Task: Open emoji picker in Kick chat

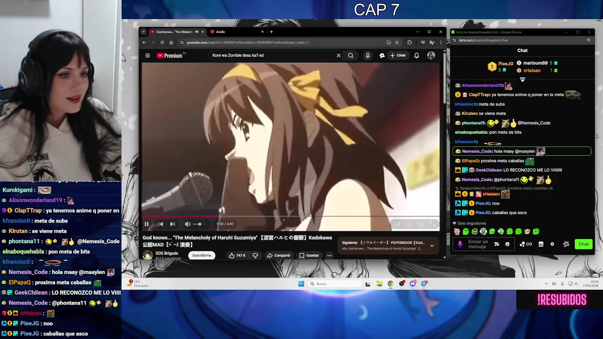Action: (507, 244)
